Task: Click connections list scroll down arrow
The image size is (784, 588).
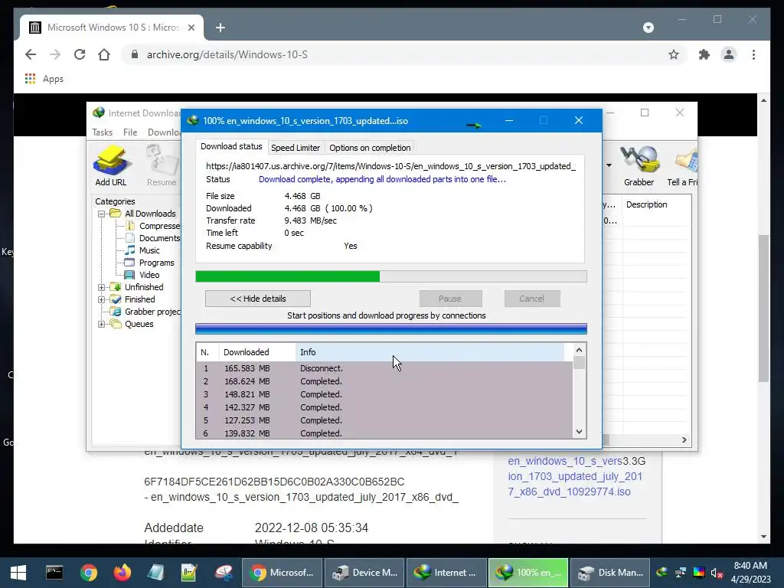Action: click(x=579, y=432)
